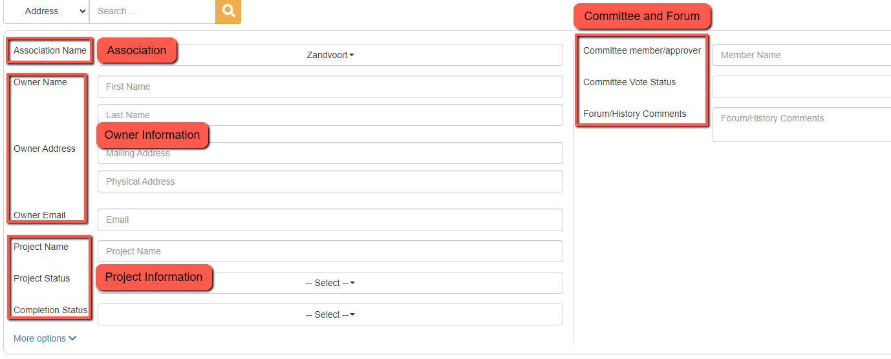
Task: Expand the More options link
Action: click(x=45, y=338)
